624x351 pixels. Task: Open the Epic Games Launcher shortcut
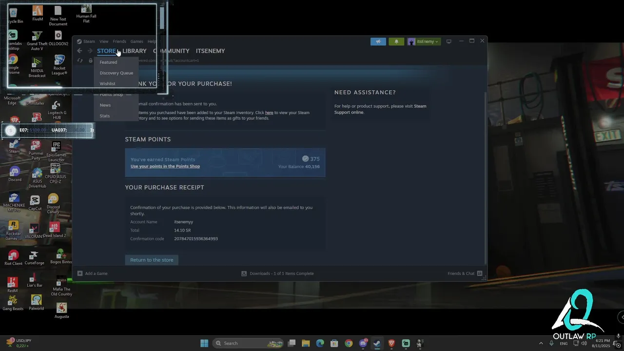point(56,152)
